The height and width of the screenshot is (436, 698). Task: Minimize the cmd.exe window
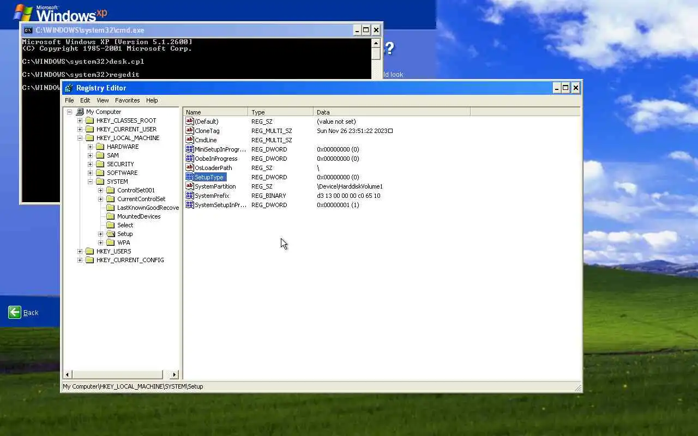pyautogui.click(x=357, y=30)
